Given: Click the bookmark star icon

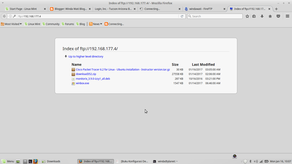Looking at the screenshot, I should pos(247,16).
